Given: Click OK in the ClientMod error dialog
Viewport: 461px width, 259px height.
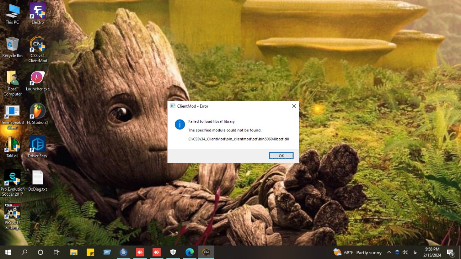Looking at the screenshot, I should (x=281, y=156).
